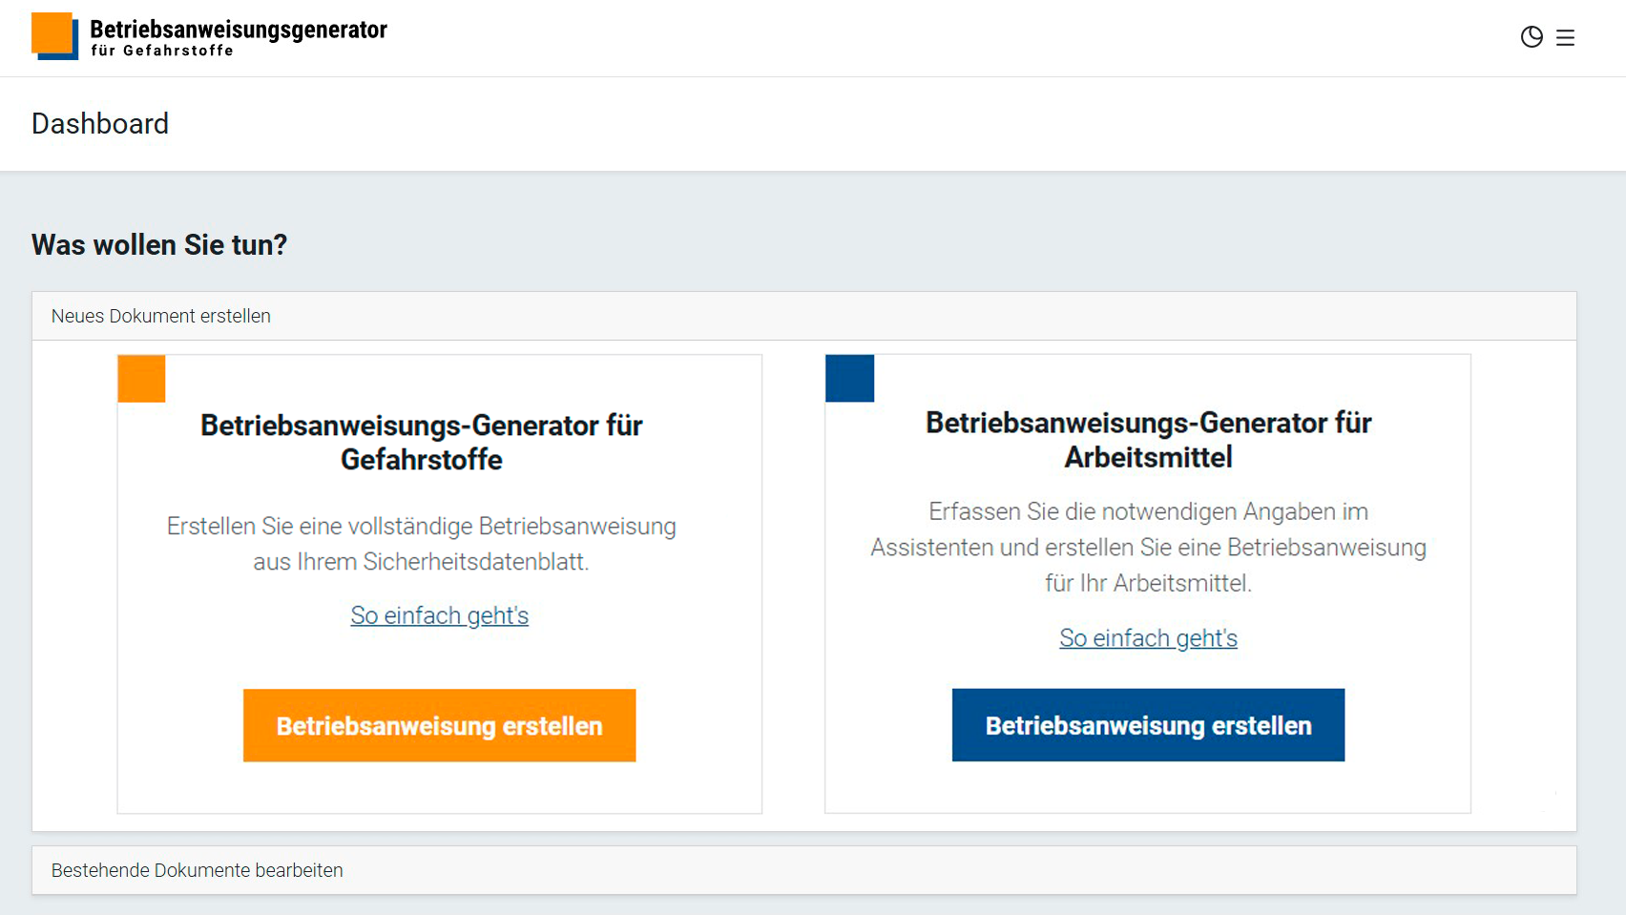Click the orange Gefahrstoffe square icon
Screen dimensions: 1626x915
click(141, 379)
